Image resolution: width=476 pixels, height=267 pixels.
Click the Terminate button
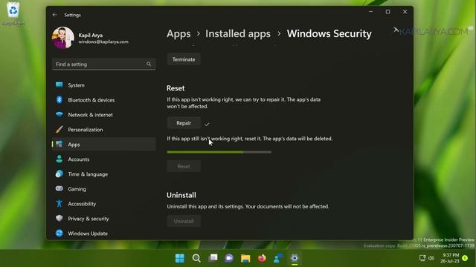(x=184, y=59)
